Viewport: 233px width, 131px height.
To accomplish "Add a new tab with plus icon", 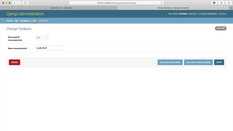I will pyautogui.click(x=231, y=8).
